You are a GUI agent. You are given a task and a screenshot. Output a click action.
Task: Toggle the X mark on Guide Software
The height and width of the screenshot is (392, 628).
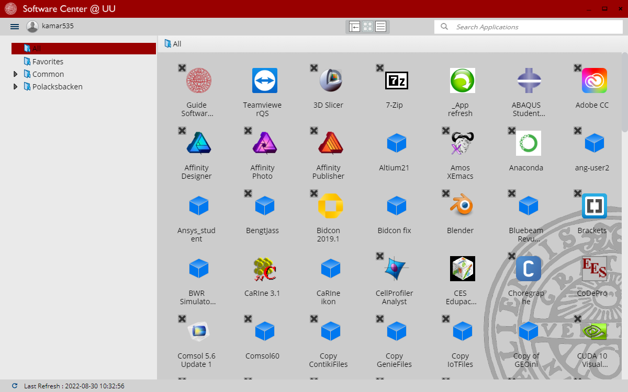[x=182, y=68]
